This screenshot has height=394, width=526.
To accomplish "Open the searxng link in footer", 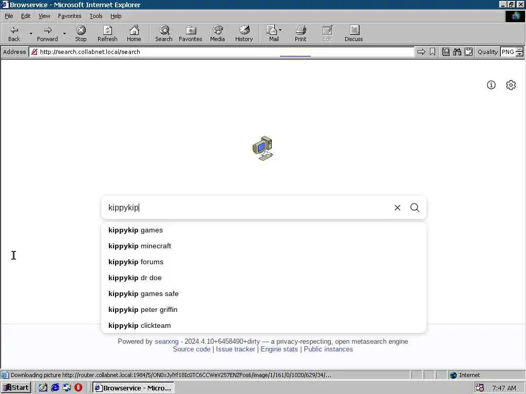I will click(x=166, y=341).
